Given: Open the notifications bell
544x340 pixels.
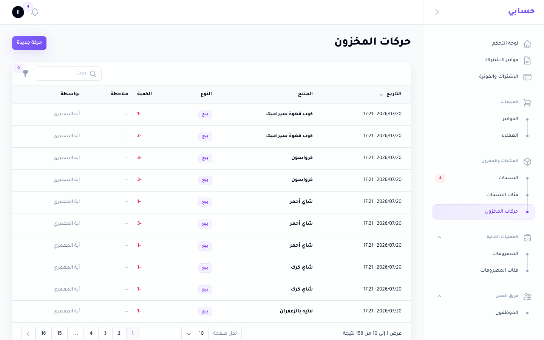Looking at the screenshot, I should [x=35, y=12].
